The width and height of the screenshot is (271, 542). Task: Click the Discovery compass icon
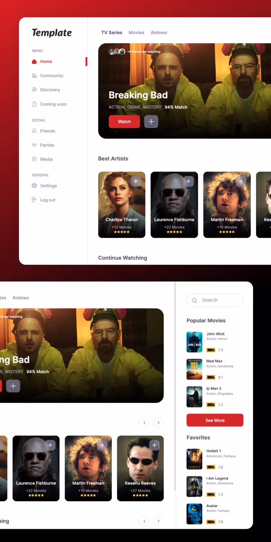pos(34,90)
